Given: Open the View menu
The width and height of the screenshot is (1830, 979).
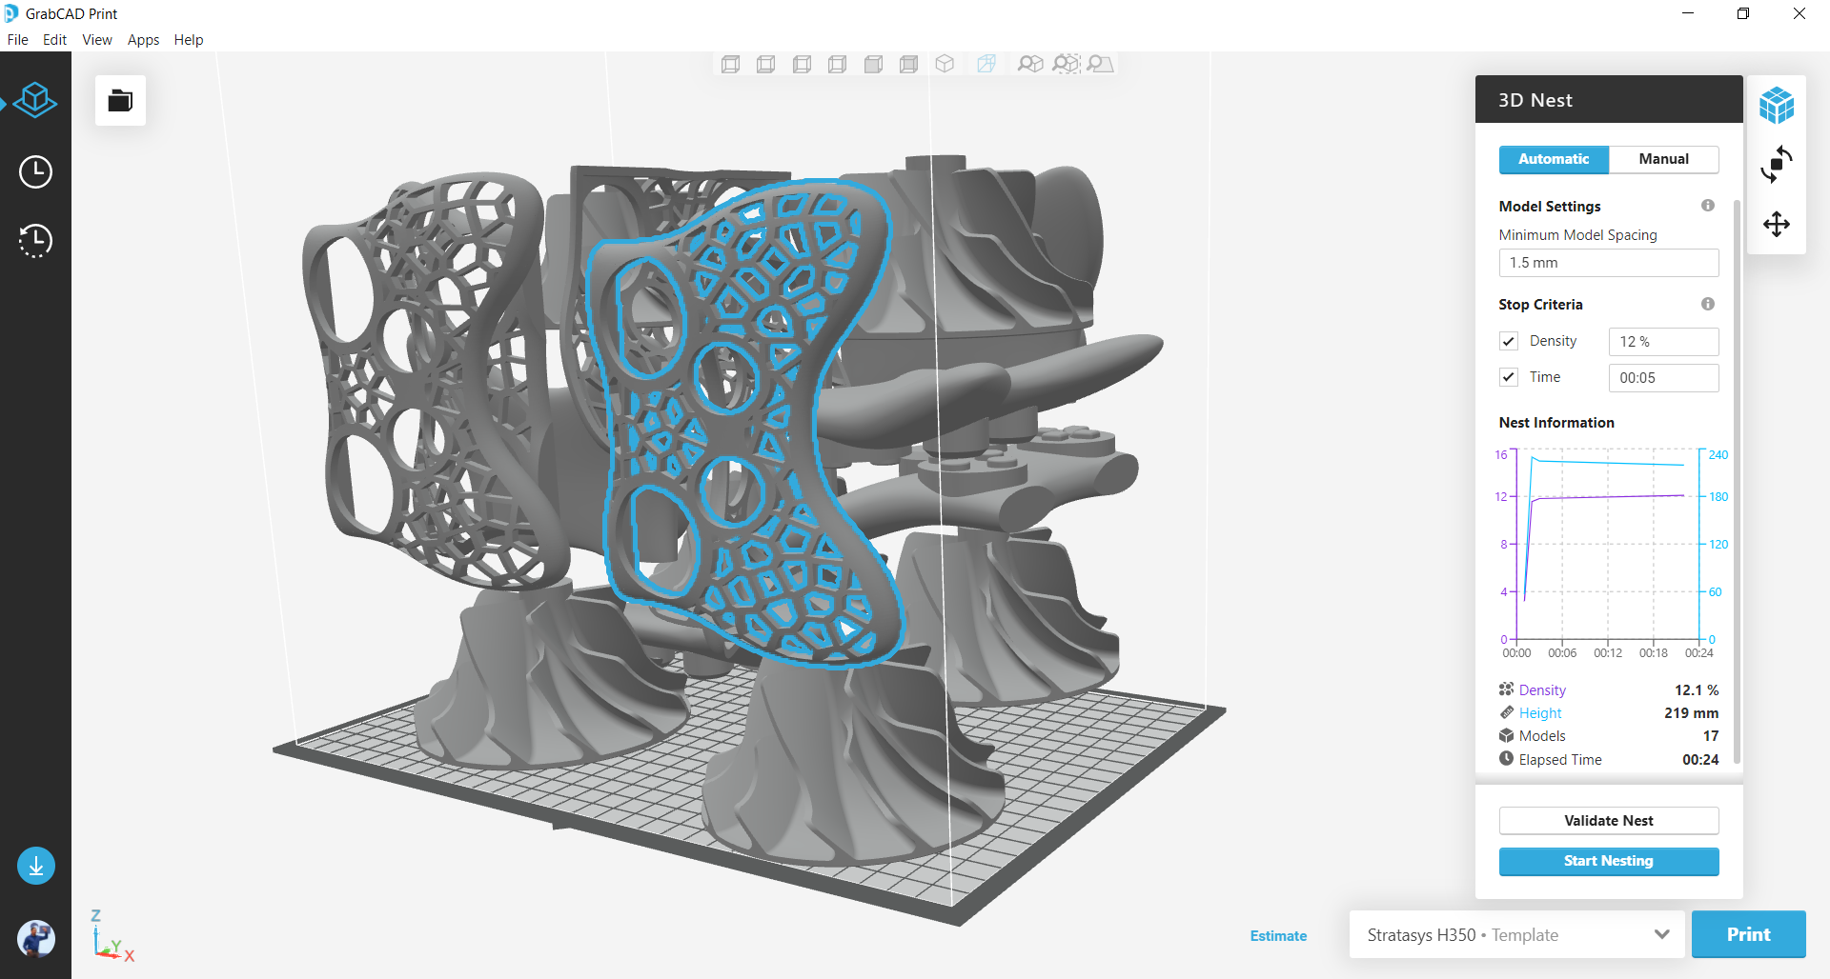Looking at the screenshot, I should [96, 40].
